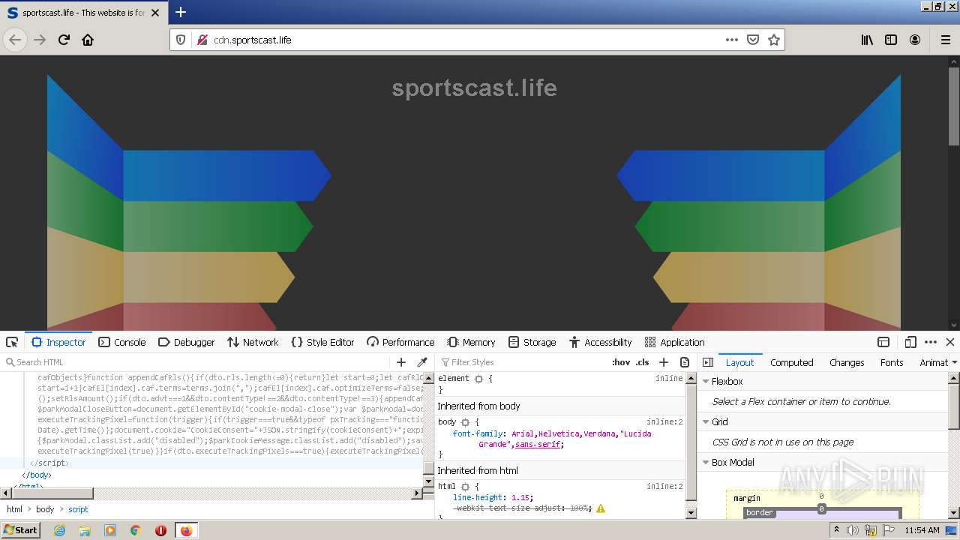Screen dimensions: 960x540
Task: Open Firefox account icon
Action: coord(915,40)
